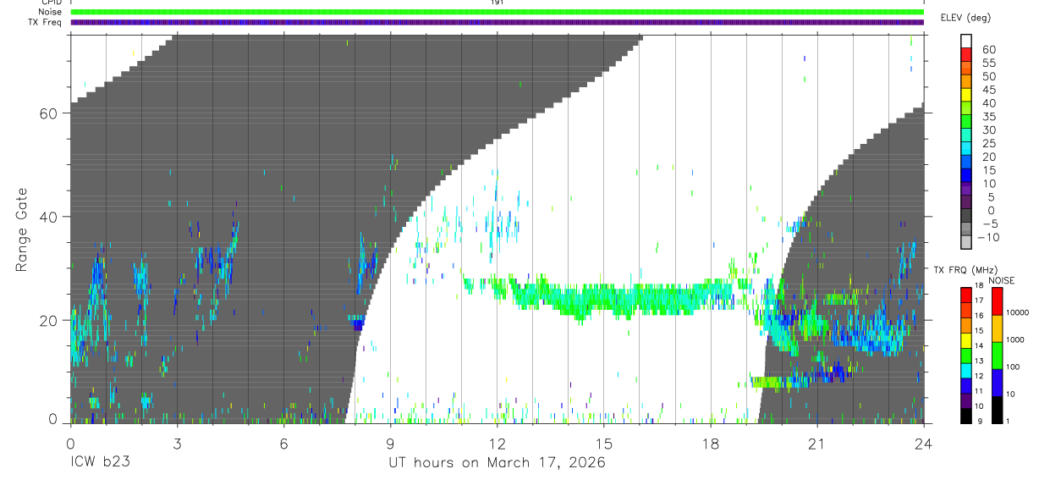
Task: Click the yellow TX FRQ segment between 14 and 15
Action: tap(966, 340)
